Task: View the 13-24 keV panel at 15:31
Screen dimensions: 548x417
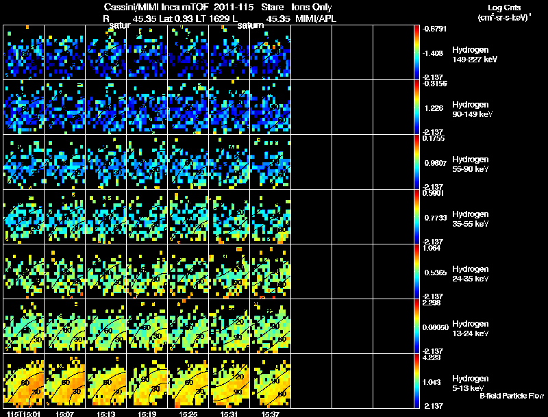Action: click(x=229, y=327)
